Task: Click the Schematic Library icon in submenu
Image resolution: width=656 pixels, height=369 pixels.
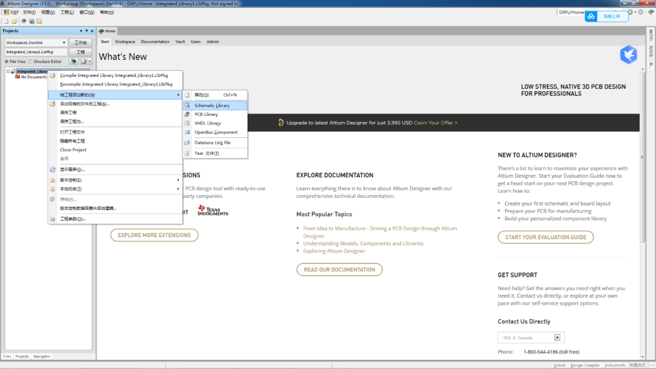Action: (x=187, y=106)
